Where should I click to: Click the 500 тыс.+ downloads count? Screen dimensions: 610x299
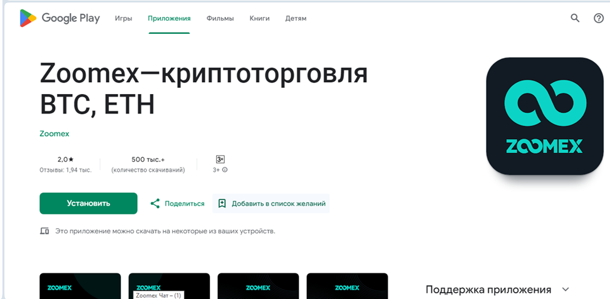pyautogui.click(x=148, y=159)
